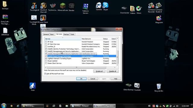
Task: Uncheck Intel Identity Protection Technology Host checkbox
Action: pos(46,49)
